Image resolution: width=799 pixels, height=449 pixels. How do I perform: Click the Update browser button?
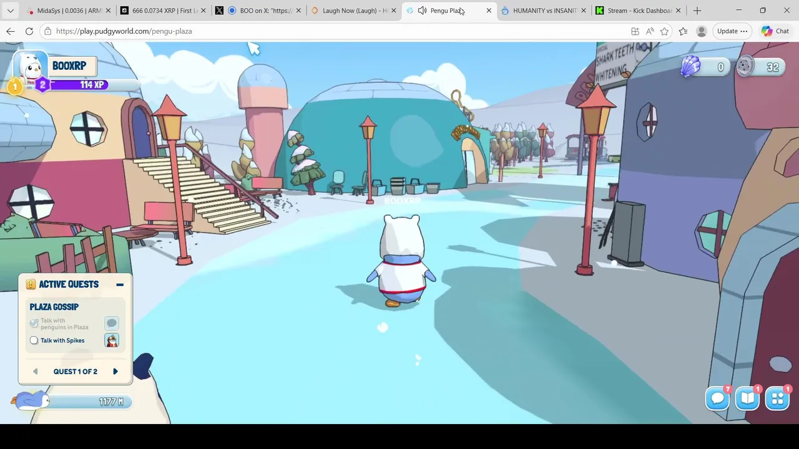pyautogui.click(x=732, y=31)
